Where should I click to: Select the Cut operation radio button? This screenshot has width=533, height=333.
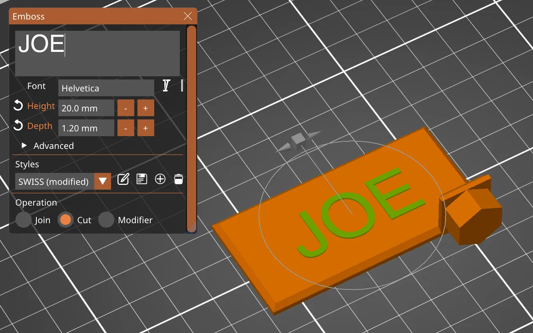point(66,220)
